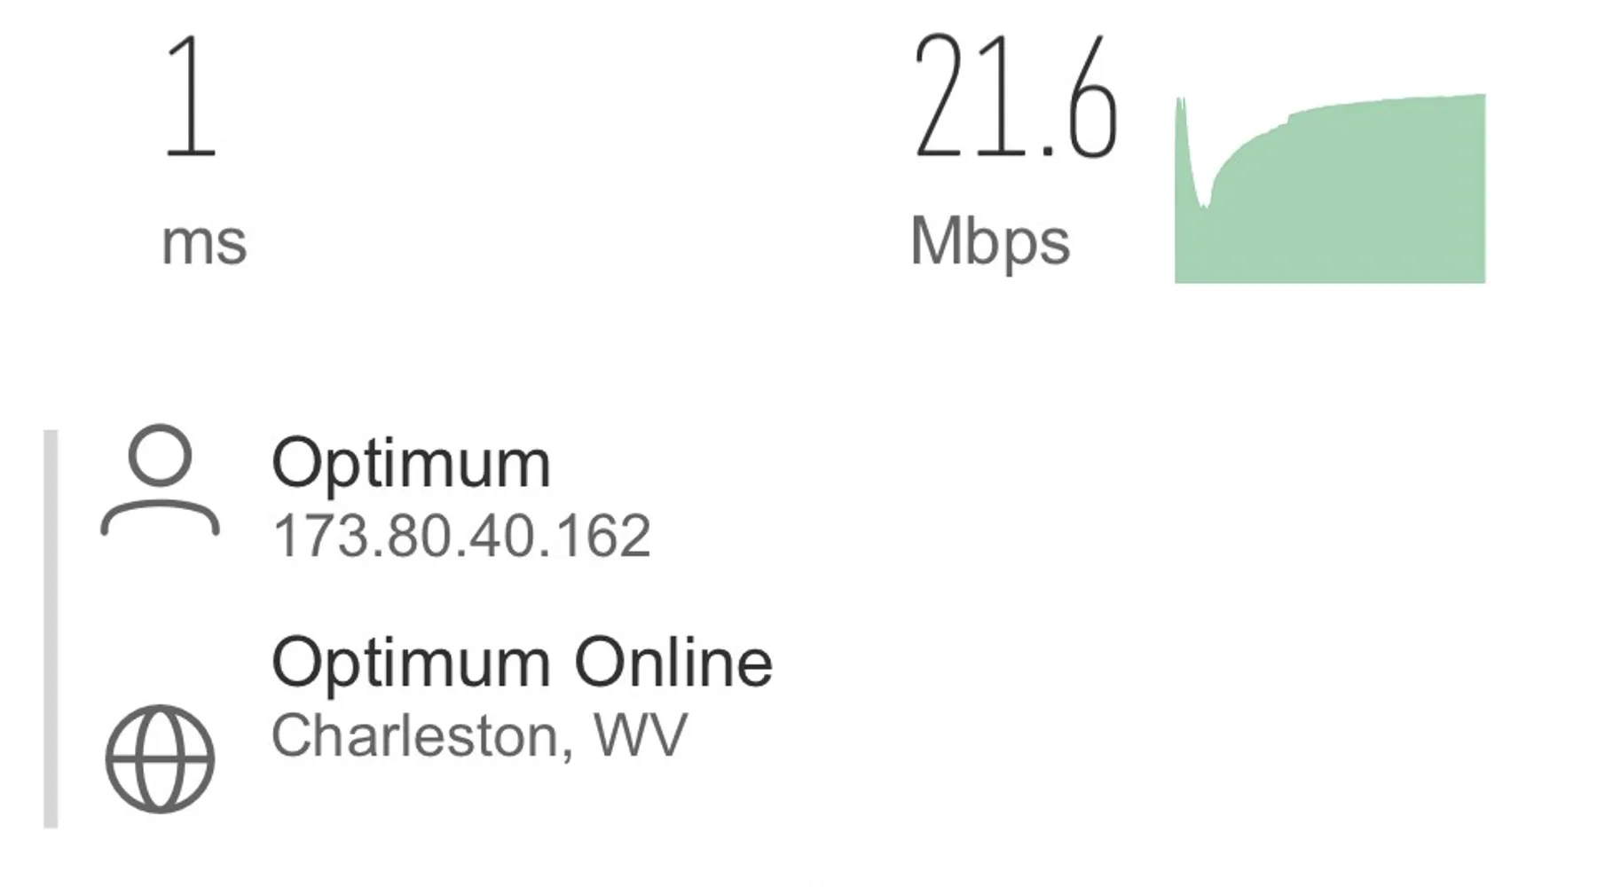Click the head circle of the user icon
Image resolution: width=1597 pixels, height=887 pixels.
point(160,456)
